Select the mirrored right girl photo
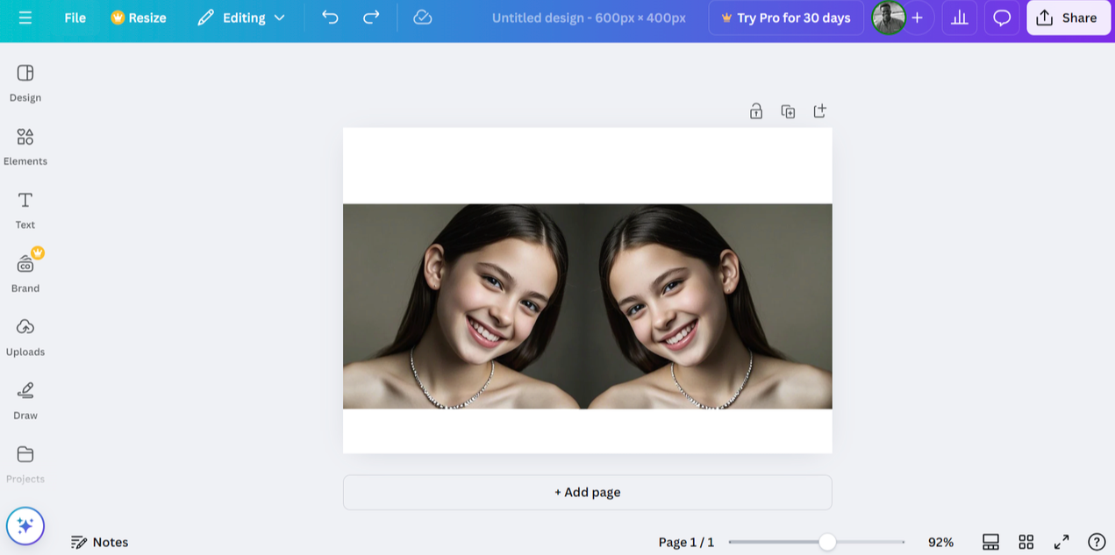 709,306
